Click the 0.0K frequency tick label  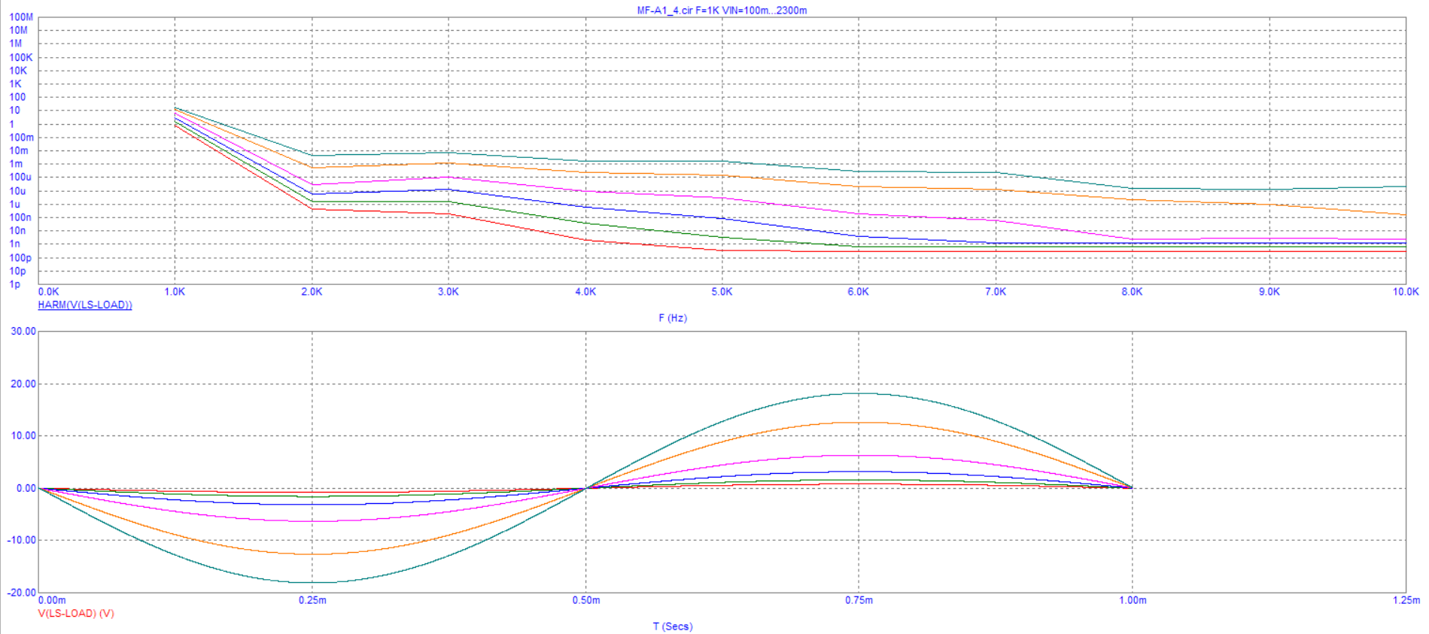48,292
